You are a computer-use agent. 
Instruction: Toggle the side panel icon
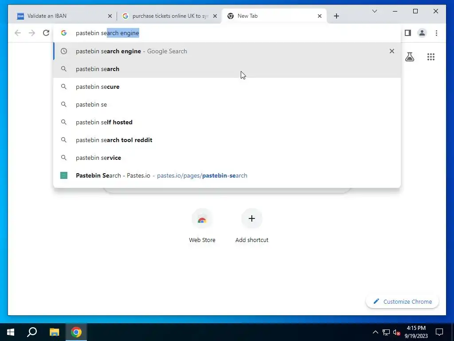click(408, 33)
